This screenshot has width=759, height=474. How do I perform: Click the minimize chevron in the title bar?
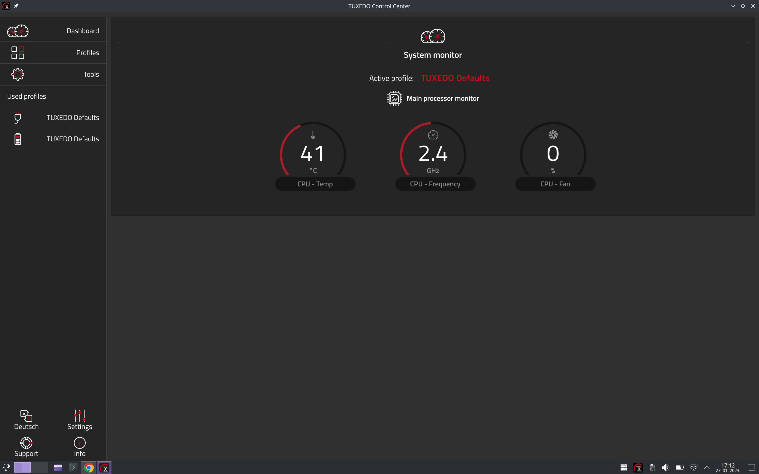click(732, 6)
